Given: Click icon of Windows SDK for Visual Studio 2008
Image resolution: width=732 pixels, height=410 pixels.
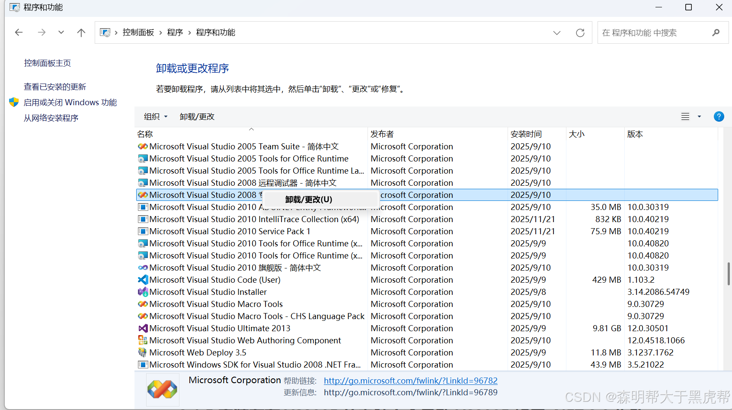Looking at the screenshot, I should click(143, 365).
